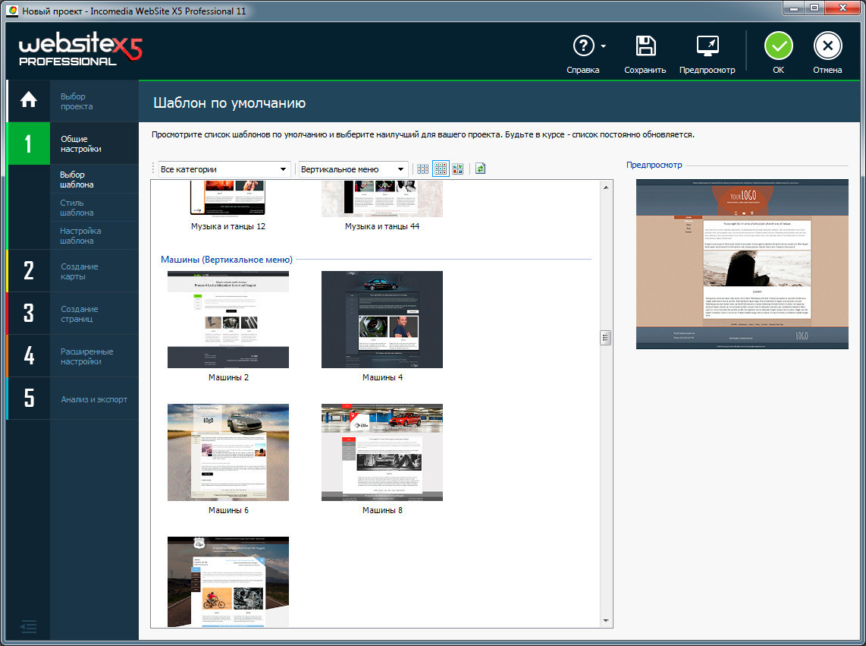Viewport: 866px width, 646px height.
Task: Refresh the template list with update icon
Action: tap(480, 169)
